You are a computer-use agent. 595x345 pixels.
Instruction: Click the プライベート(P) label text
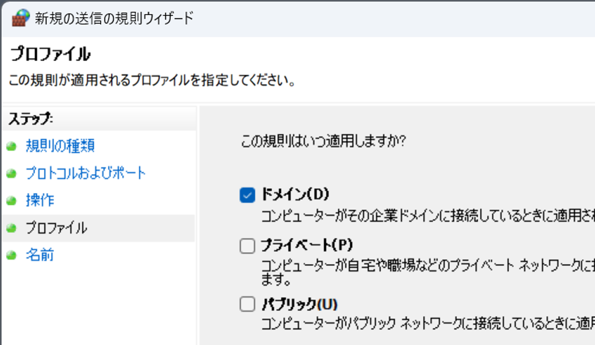[306, 246]
